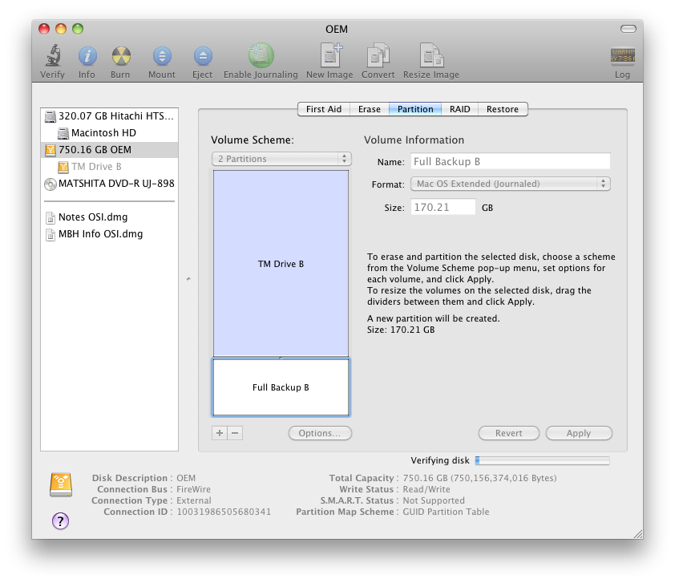Click the 'Not Supported' S.M.A.R.T. value
The image size is (675, 583).
point(434,500)
